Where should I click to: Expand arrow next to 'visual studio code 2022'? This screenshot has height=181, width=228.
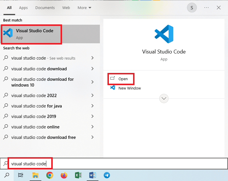coord(92,95)
